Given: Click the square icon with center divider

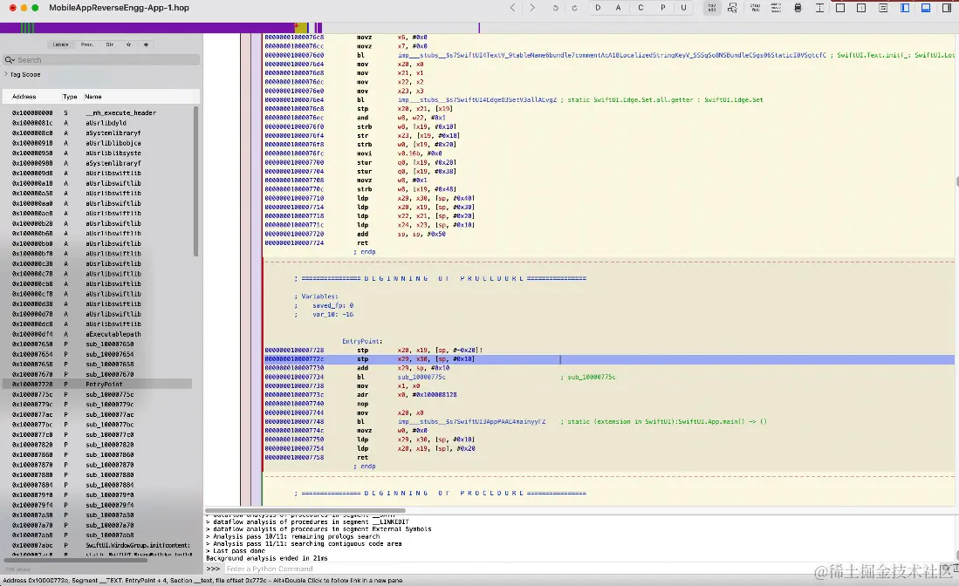Looking at the screenshot, I should coord(861,8).
